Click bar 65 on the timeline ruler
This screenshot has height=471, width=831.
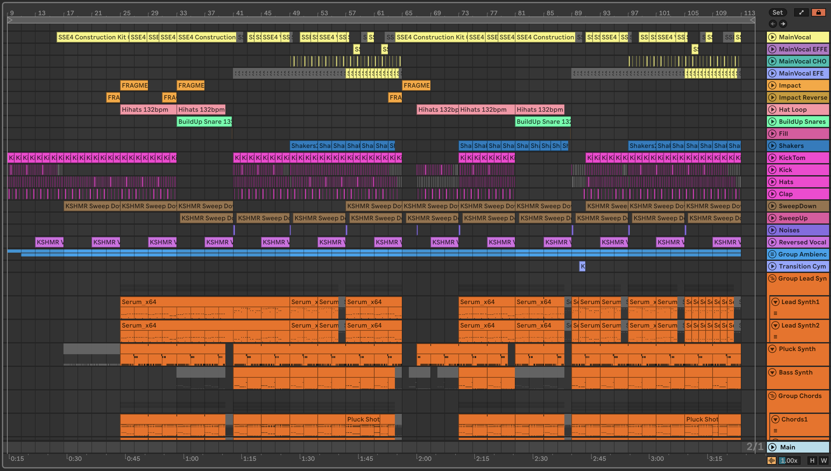pyautogui.click(x=409, y=13)
